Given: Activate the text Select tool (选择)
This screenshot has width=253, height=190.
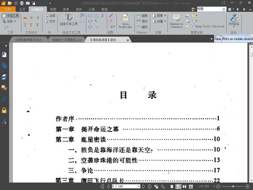Looking at the screenshot, I should point(8,21).
